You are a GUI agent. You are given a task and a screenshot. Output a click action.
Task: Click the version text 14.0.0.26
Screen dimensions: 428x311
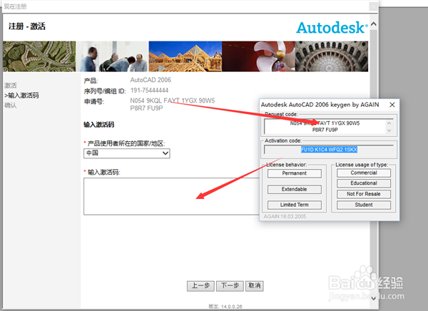(225, 307)
